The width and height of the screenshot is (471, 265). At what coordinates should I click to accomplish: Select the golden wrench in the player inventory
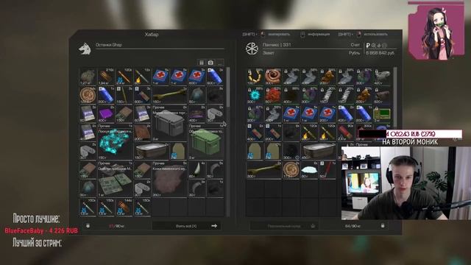point(263,170)
